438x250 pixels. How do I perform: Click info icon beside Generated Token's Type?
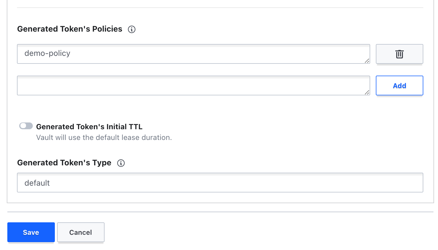121,163
